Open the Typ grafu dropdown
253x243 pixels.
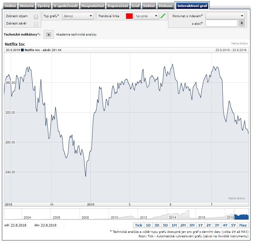[78, 16]
